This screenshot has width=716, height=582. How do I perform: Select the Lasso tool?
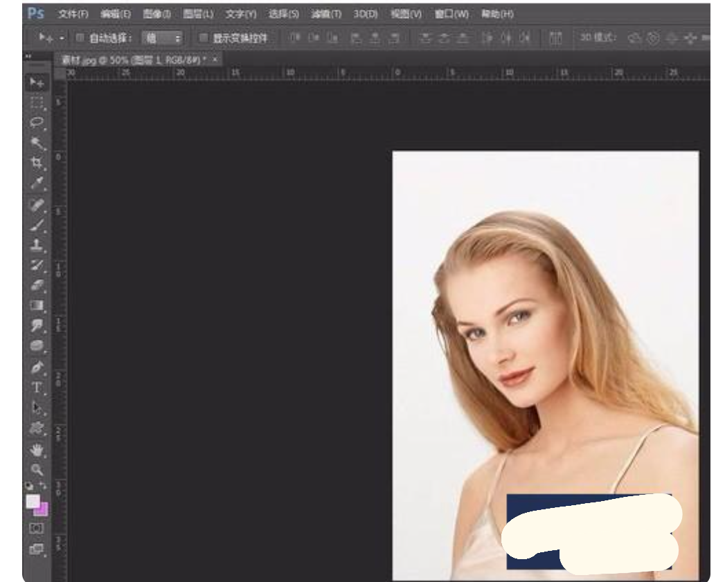click(x=36, y=123)
